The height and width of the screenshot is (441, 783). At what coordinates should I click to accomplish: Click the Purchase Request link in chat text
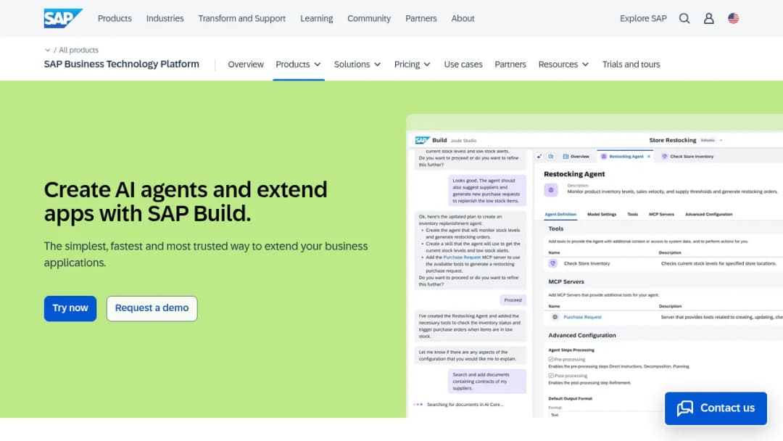(462, 257)
